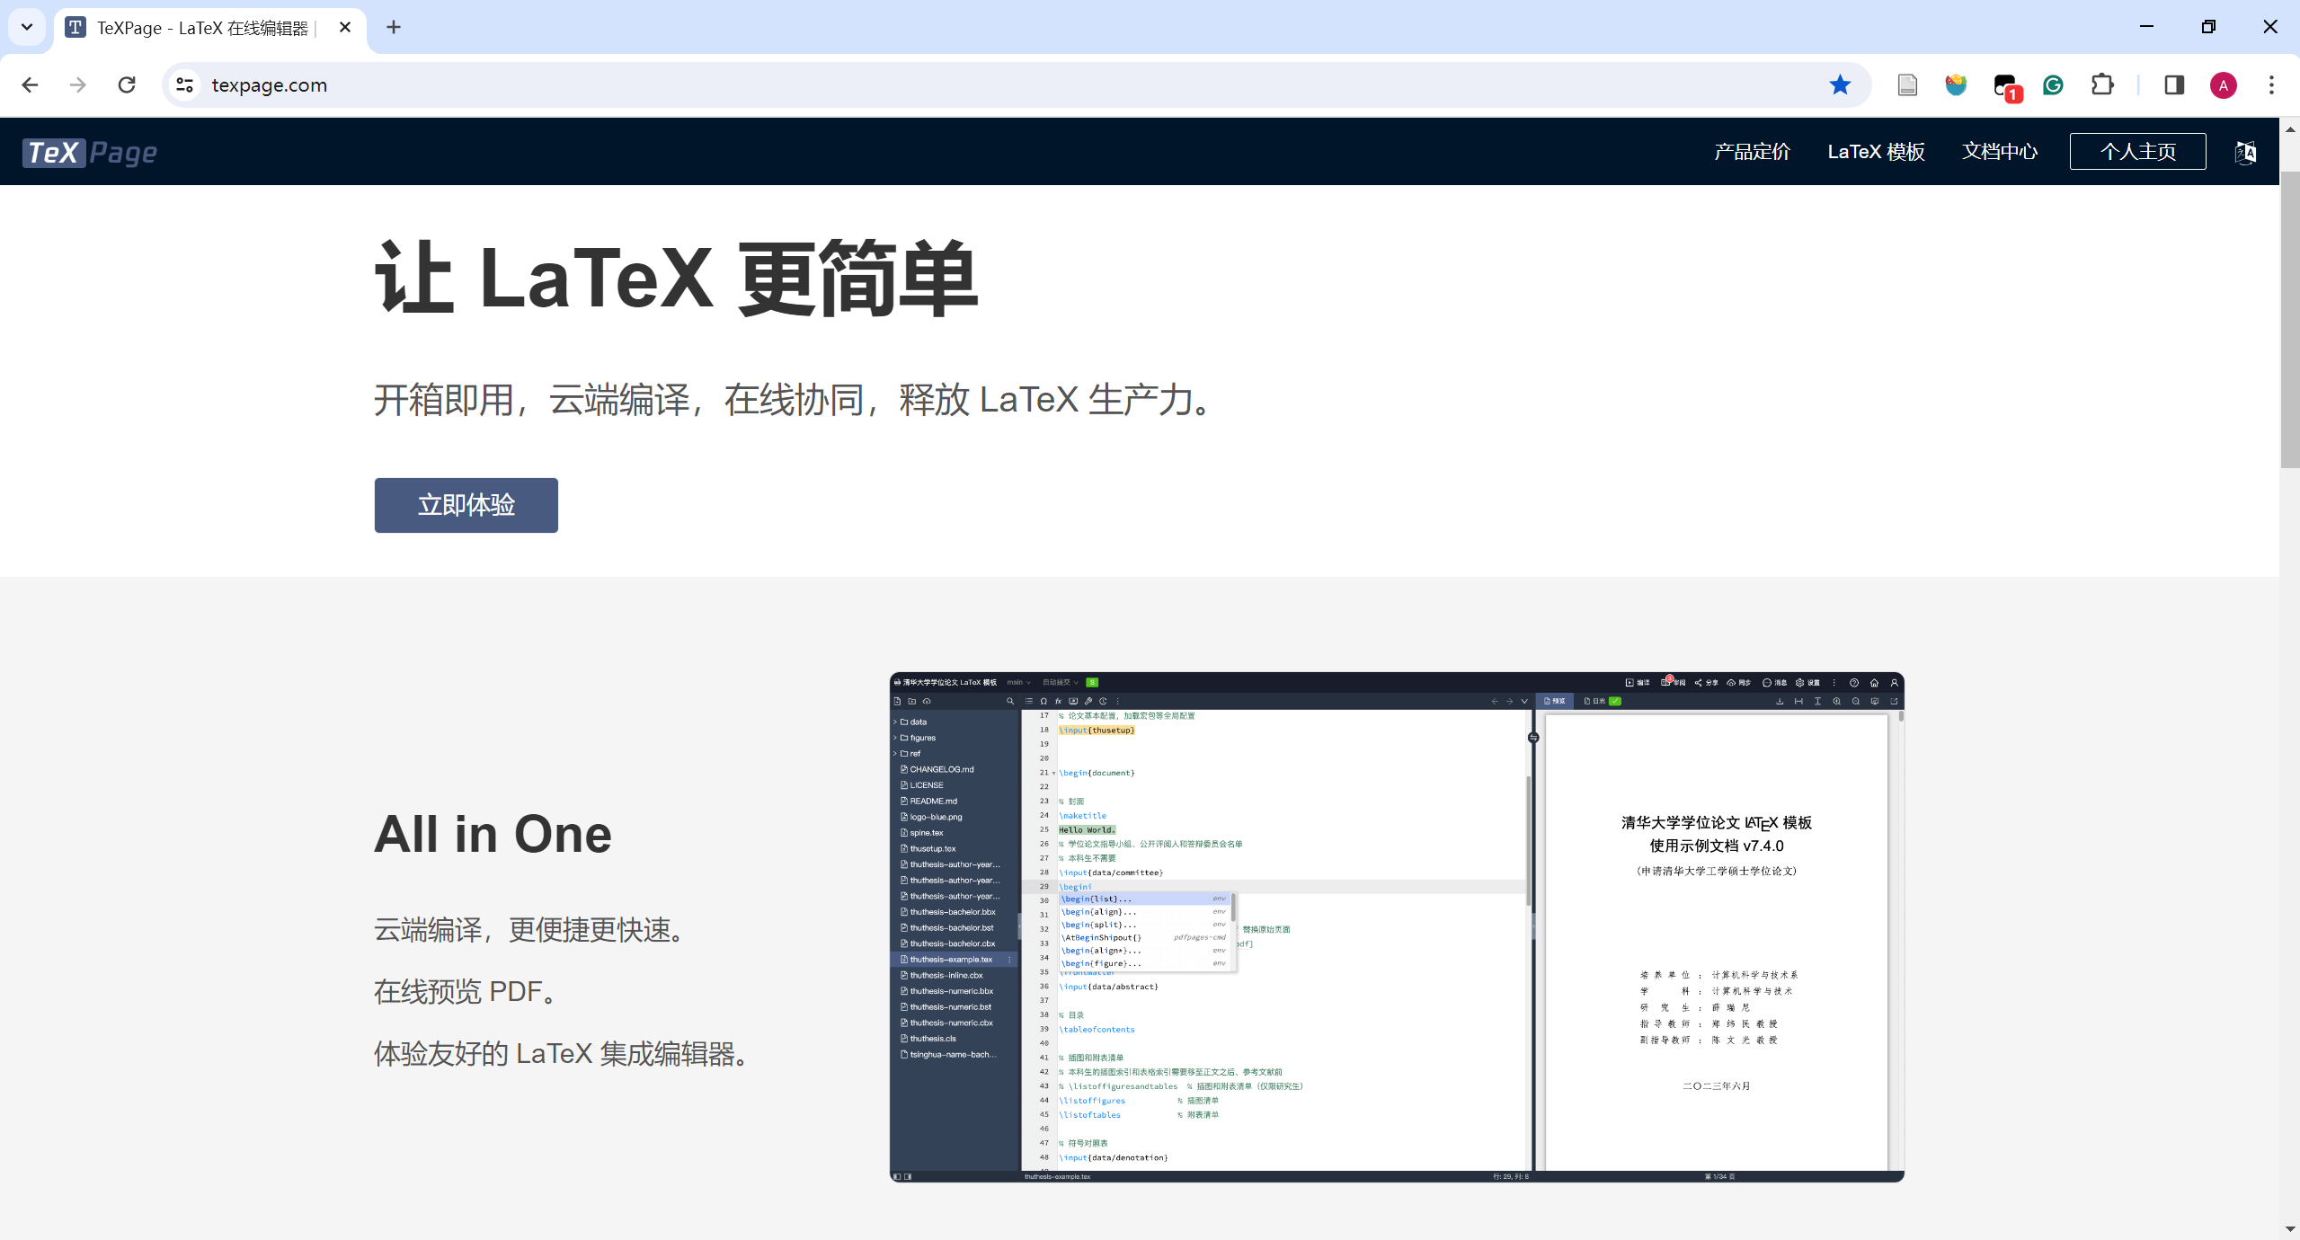Click the extension icon with red badge 1

pyautogui.click(x=2006, y=87)
